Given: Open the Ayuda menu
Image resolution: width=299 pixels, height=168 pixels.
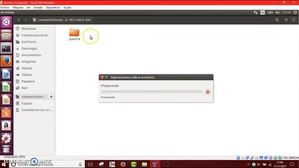Looking at the screenshot, I should pos(67,7).
